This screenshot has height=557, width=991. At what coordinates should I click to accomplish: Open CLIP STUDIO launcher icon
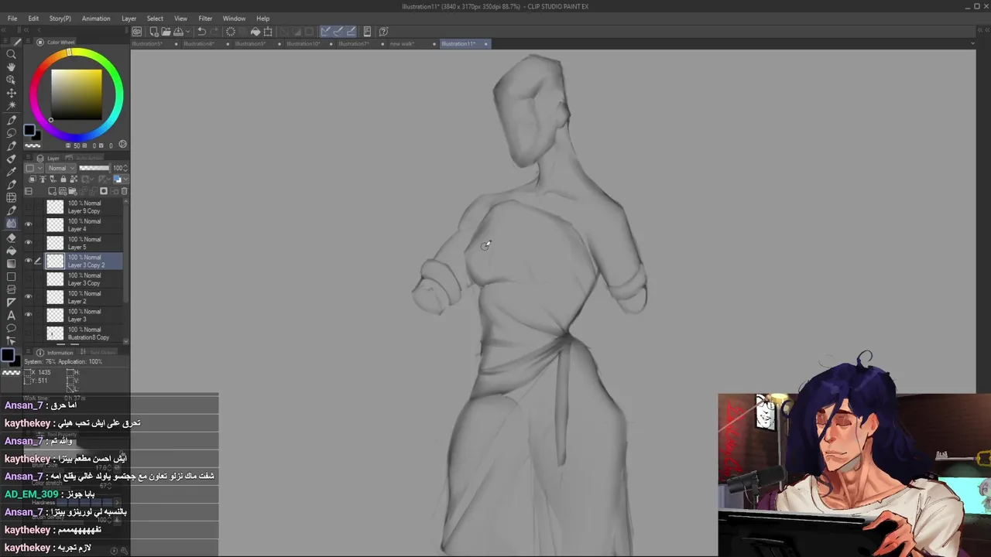[x=137, y=32]
